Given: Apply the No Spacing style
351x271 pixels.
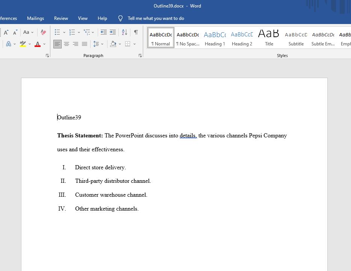Looking at the screenshot, I should point(188,38).
